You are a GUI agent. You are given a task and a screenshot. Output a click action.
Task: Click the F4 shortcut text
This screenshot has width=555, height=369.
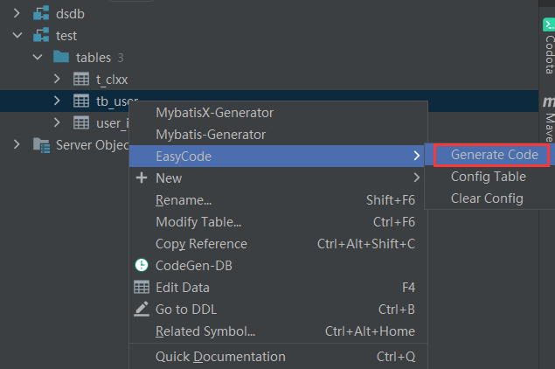click(408, 288)
